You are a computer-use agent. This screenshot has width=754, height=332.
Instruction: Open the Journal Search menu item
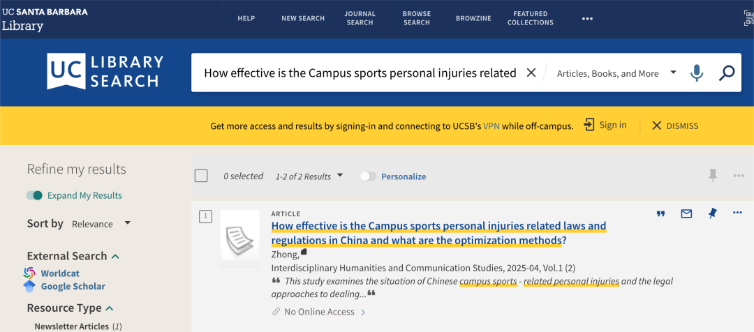(x=360, y=18)
